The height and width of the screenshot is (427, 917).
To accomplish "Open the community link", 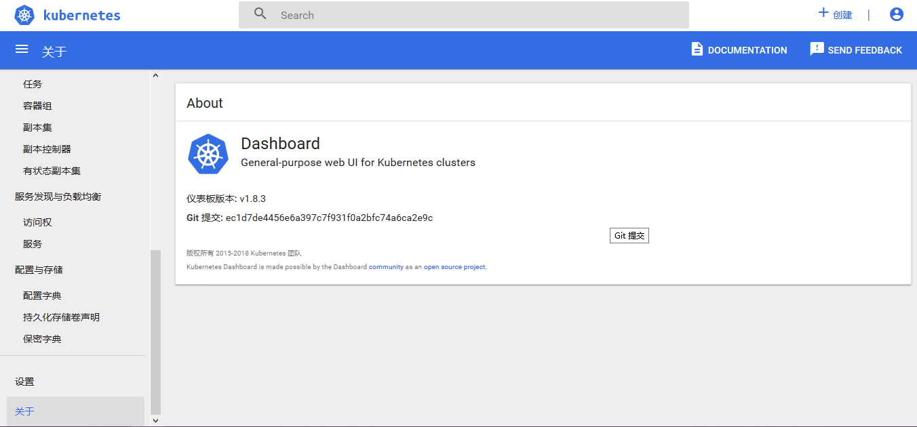I will click(386, 267).
